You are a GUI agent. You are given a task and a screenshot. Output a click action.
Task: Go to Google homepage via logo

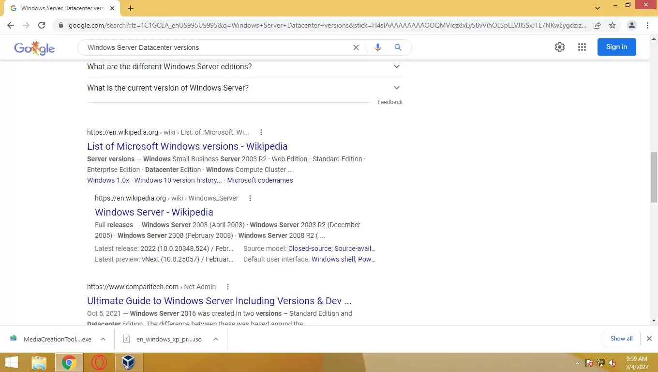click(34, 47)
